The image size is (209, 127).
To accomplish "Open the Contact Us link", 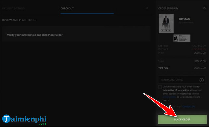I will click(x=189, y=107).
